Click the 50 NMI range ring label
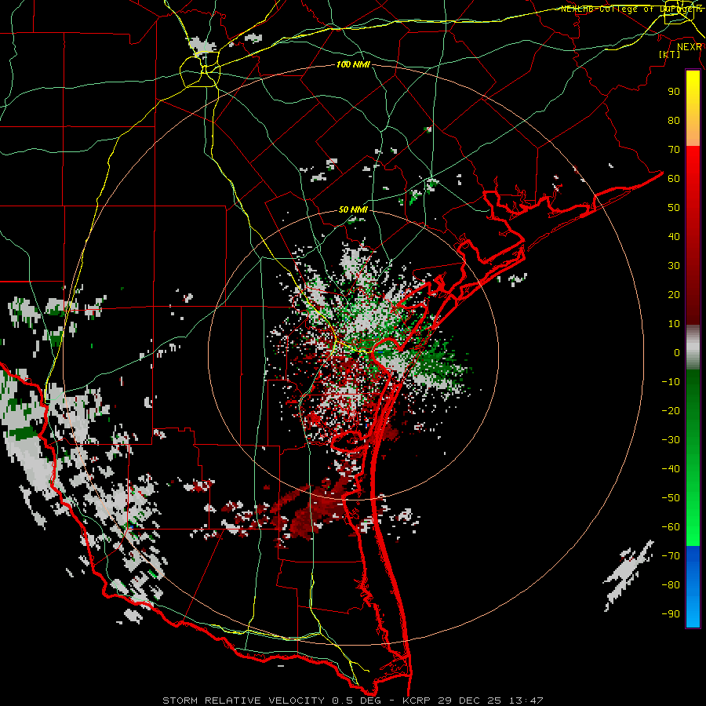The height and width of the screenshot is (706, 706). coord(353,209)
